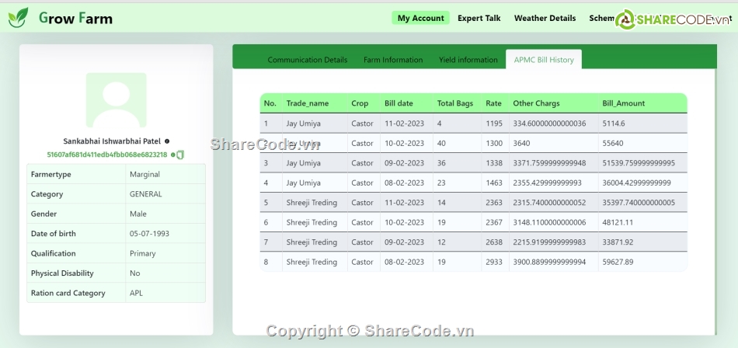Click the profile avatar placeholder image
The image size is (738, 348).
tap(117, 100)
